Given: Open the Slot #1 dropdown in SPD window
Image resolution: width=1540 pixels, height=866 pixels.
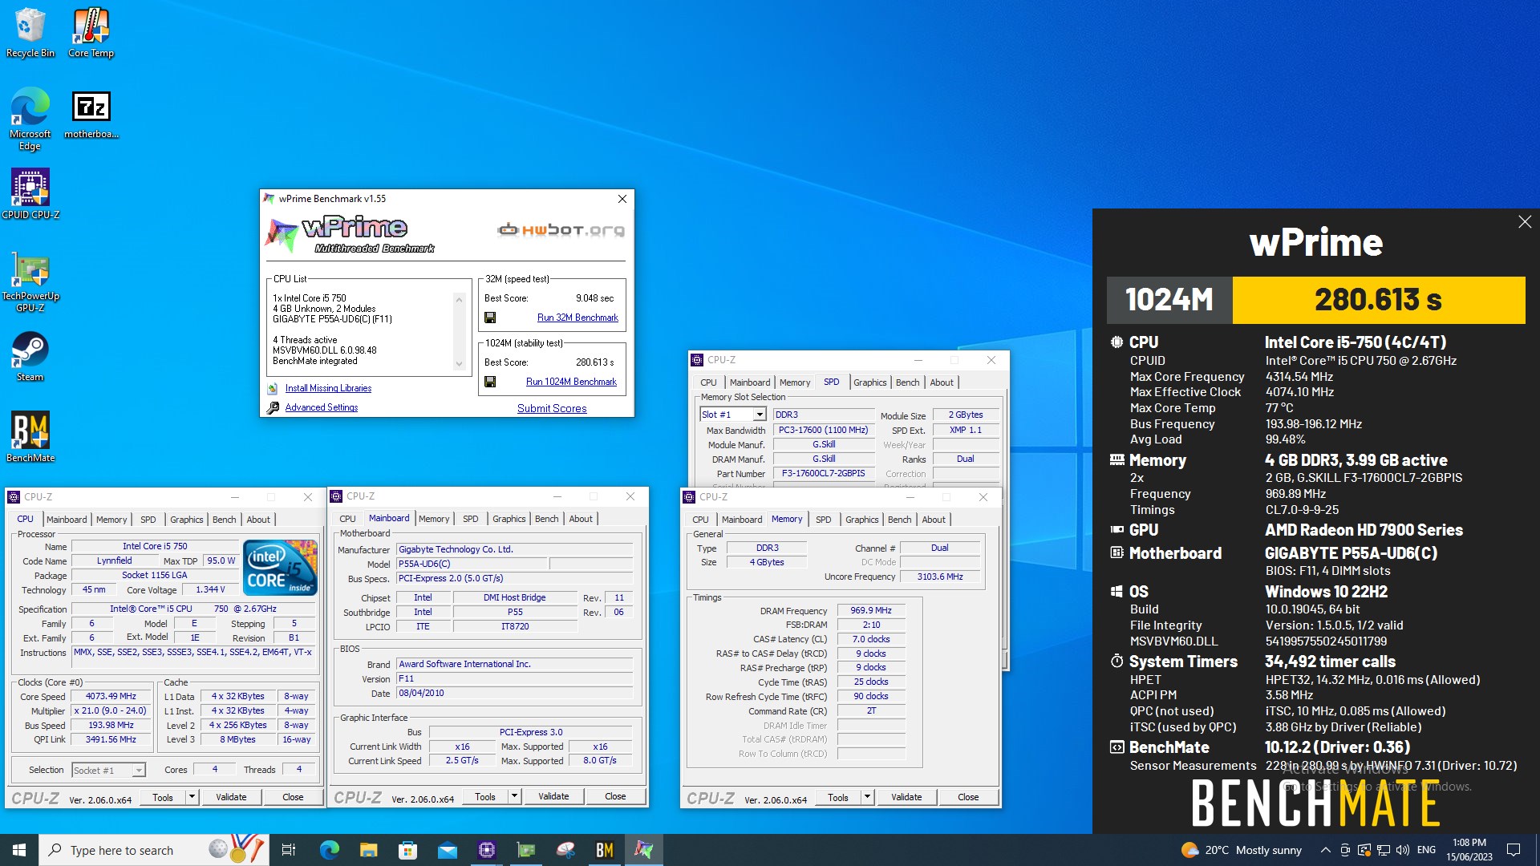Looking at the screenshot, I should point(760,415).
